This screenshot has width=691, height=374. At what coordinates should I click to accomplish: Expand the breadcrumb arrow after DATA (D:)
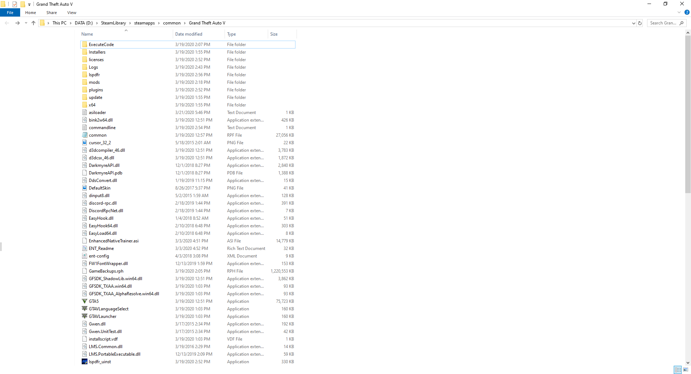tap(97, 23)
